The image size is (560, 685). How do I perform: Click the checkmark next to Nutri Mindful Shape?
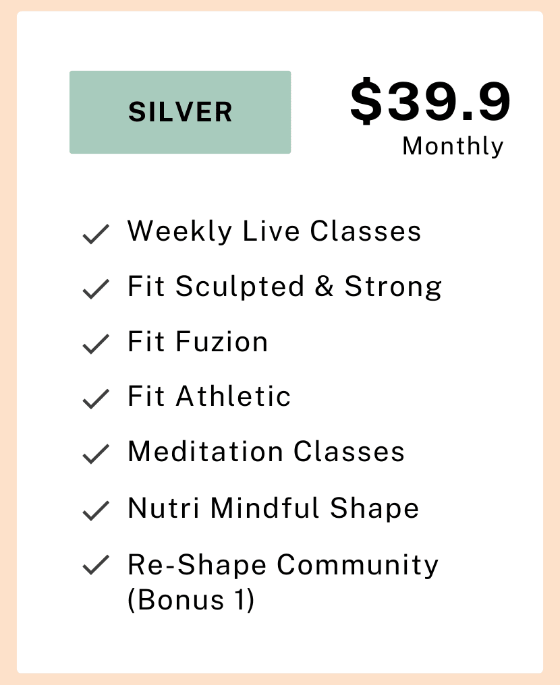coord(96,510)
